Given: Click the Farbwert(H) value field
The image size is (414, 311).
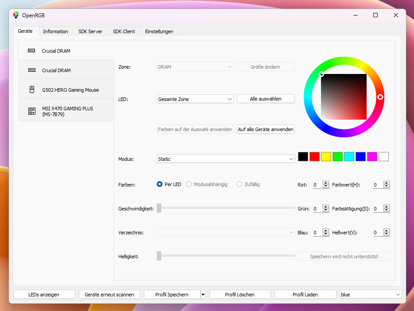Looking at the screenshot, I should click(x=378, y=185).
